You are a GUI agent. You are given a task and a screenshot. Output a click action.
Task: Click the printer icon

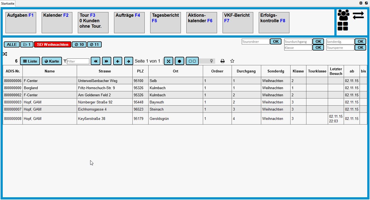pyautogui.click(x=223, y=61)
